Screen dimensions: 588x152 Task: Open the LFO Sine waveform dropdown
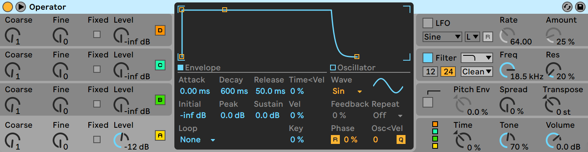point(442,37)
